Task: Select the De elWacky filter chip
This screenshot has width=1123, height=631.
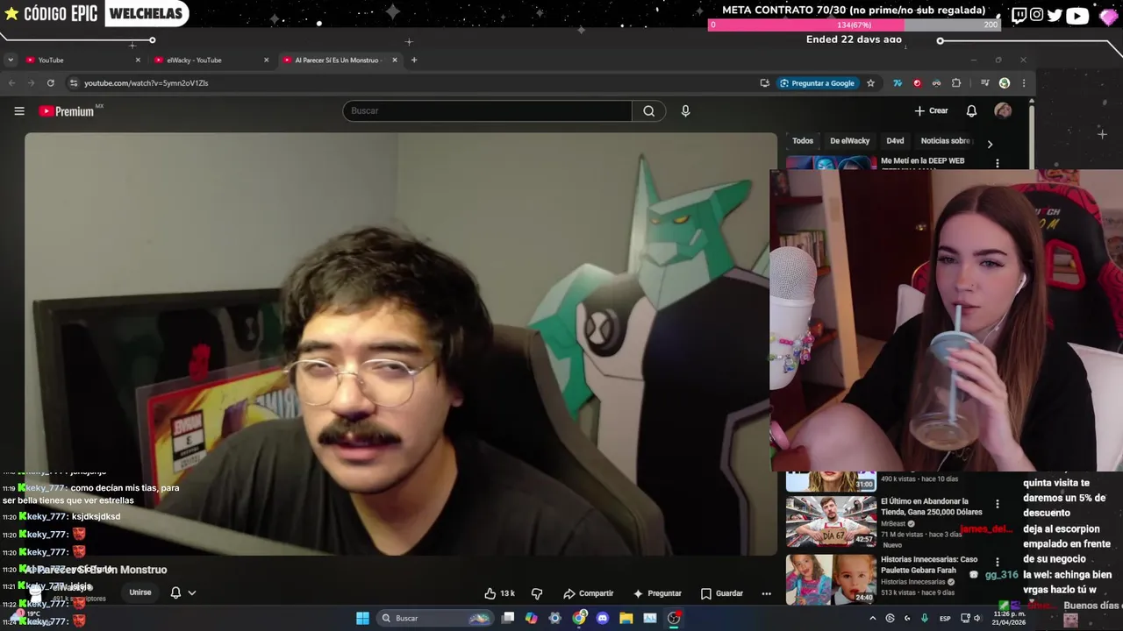Action: coord(849,141)
